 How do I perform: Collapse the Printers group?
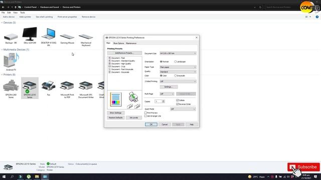(2, 74)
